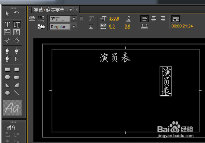Select the Vertical Type tool

click(17, 25)
